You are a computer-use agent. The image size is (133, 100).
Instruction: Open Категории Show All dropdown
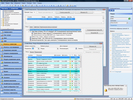pos(127,23)
